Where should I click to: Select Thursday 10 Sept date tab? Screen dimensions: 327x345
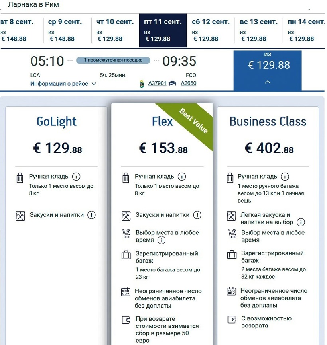(x=115, y=30)
